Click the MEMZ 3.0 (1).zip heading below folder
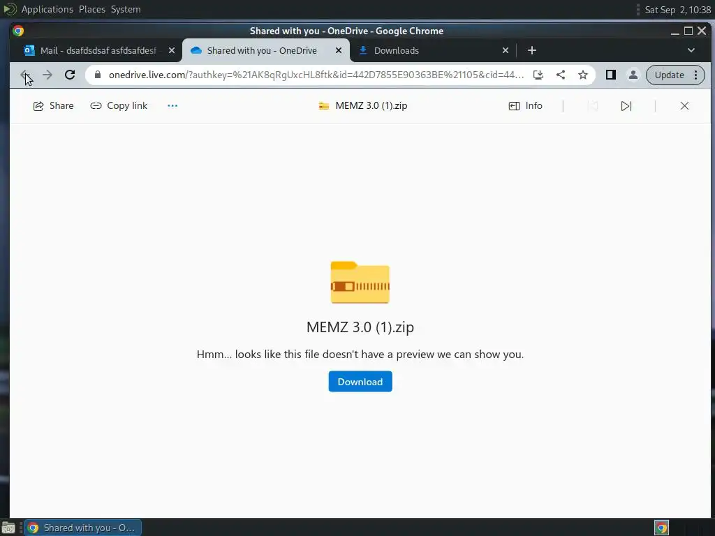This screenshot has height=536, width=715. pos(360,327)
